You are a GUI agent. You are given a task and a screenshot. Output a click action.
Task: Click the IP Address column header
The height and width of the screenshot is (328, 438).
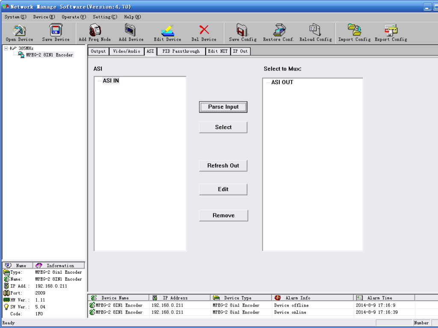coord(180,298)
